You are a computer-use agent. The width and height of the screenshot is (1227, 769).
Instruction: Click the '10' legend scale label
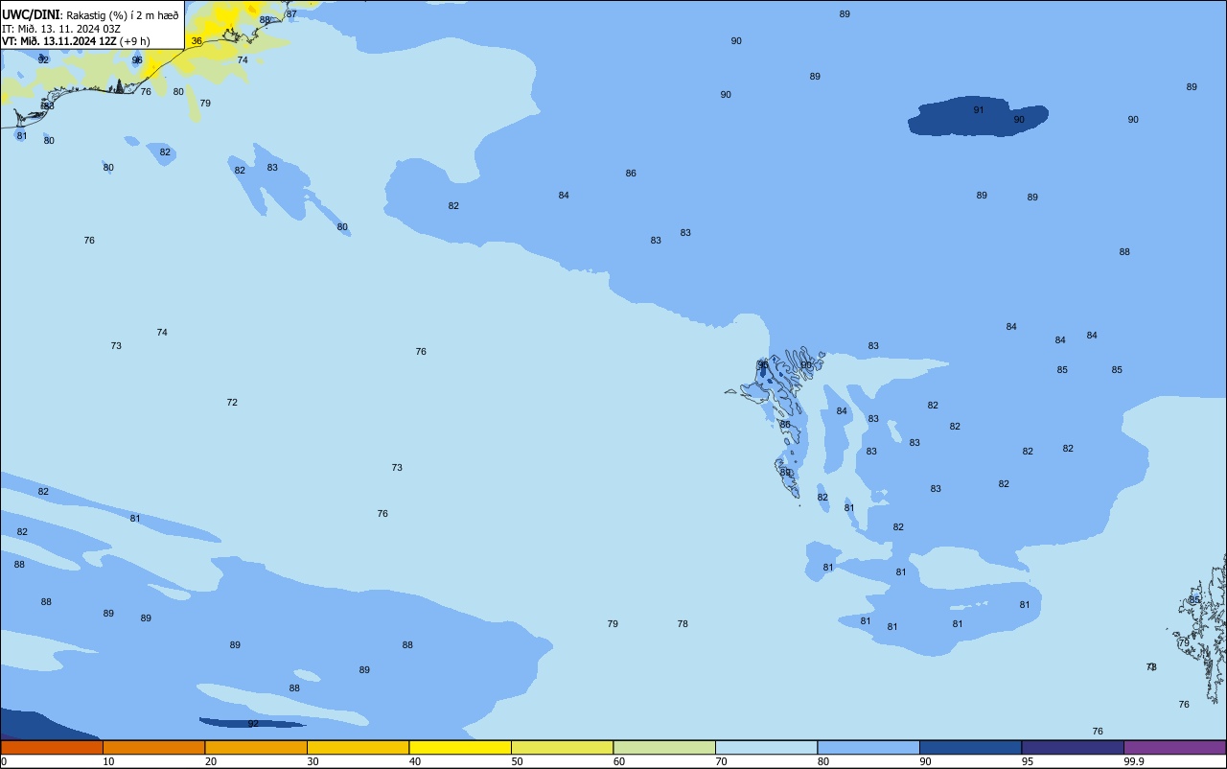pyautogui.click(x=108, y=761)
